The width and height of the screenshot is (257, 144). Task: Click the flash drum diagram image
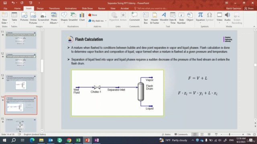117,93
